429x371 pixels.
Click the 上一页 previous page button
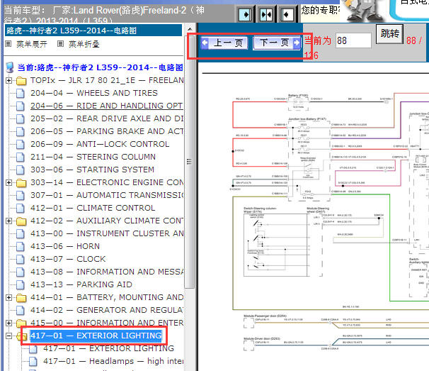[224, 43]
